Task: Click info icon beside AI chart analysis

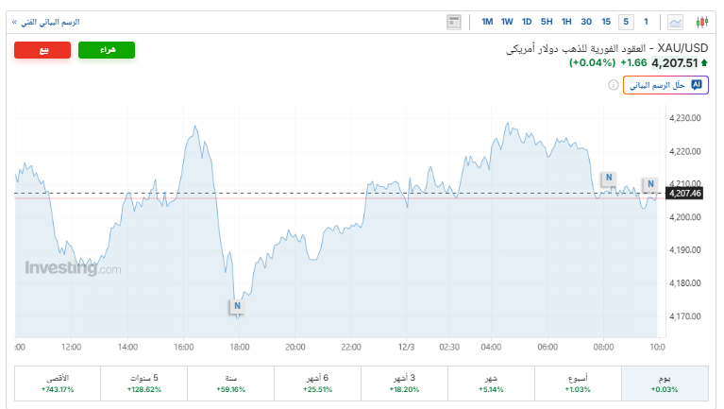Action: pos(614,85)
